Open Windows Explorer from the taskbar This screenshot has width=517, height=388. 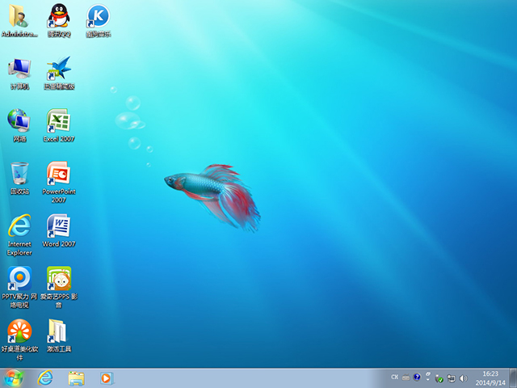point(76,378)
